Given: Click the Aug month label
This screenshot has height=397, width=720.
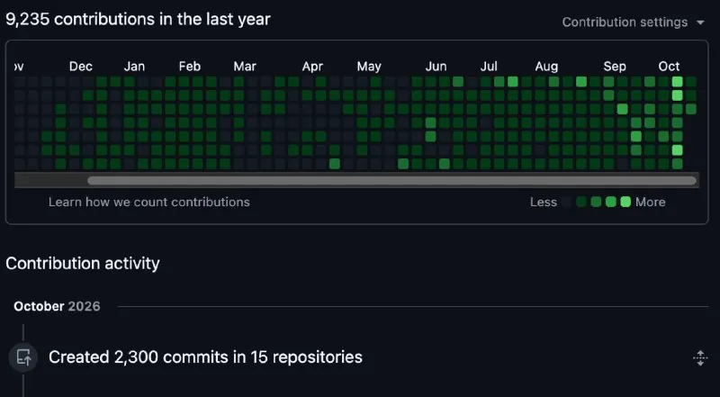Looking at the screenshot, I should coord(546,67).
